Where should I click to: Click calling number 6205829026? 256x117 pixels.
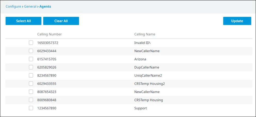click(x=47, y=67)
